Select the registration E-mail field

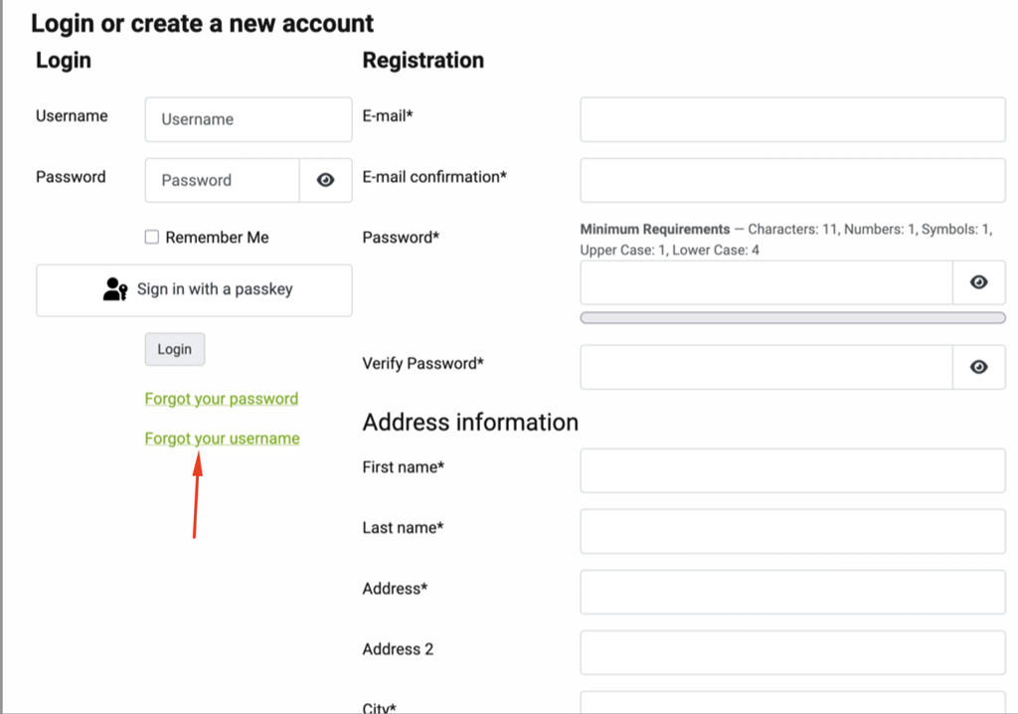click(x=792, y=119)
